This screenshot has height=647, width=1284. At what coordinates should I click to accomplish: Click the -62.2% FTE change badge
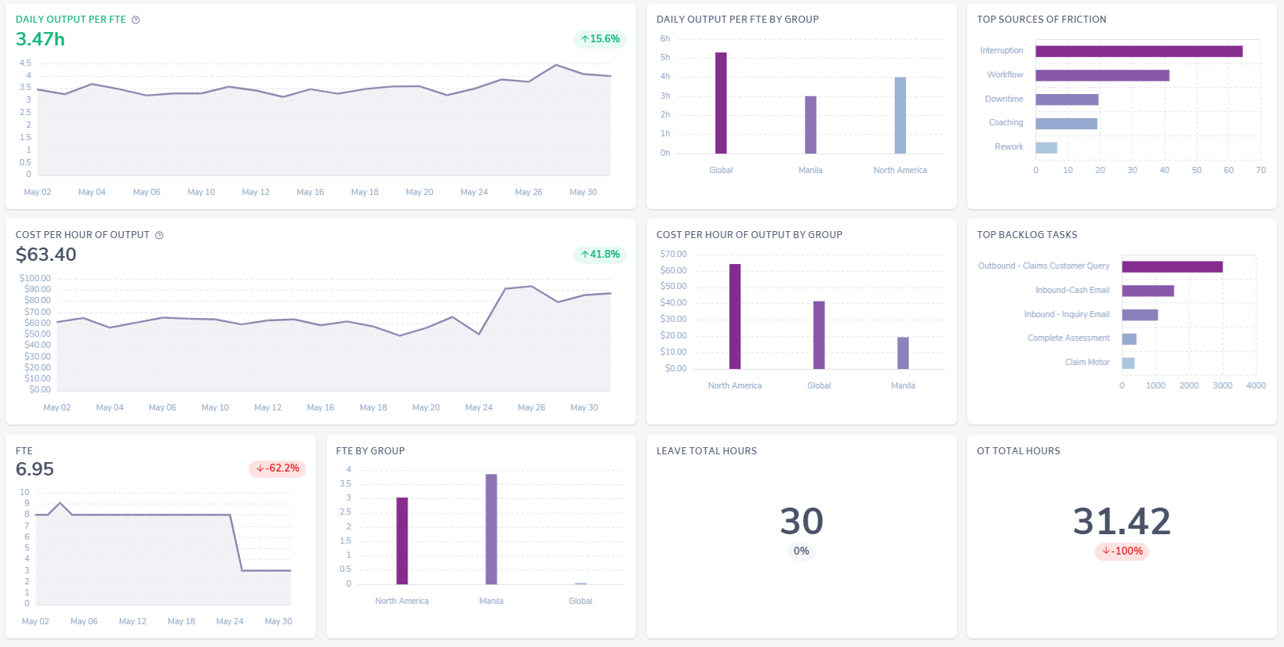[x=278, y=468]
